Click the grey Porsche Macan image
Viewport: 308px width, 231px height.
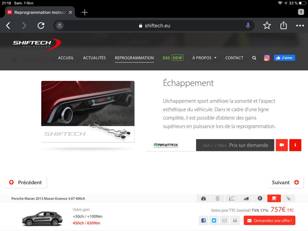coord(42,218)
